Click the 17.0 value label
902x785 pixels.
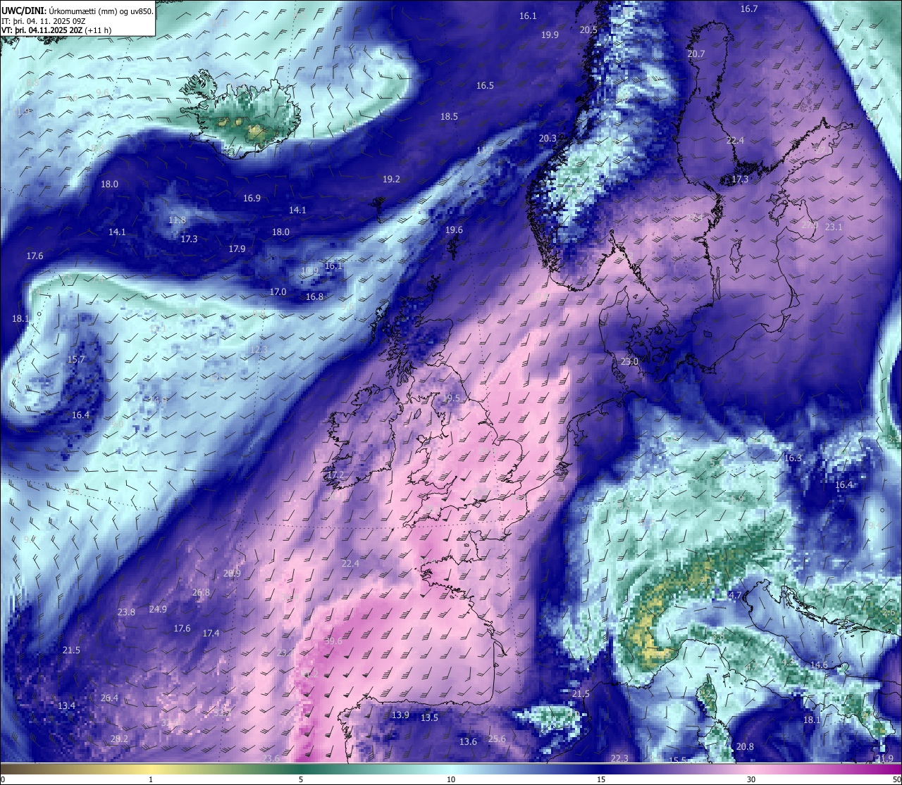pos(278,292)
